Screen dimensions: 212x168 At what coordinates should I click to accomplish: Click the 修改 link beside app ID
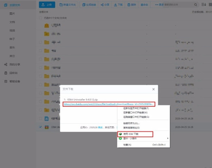[100, 126]
